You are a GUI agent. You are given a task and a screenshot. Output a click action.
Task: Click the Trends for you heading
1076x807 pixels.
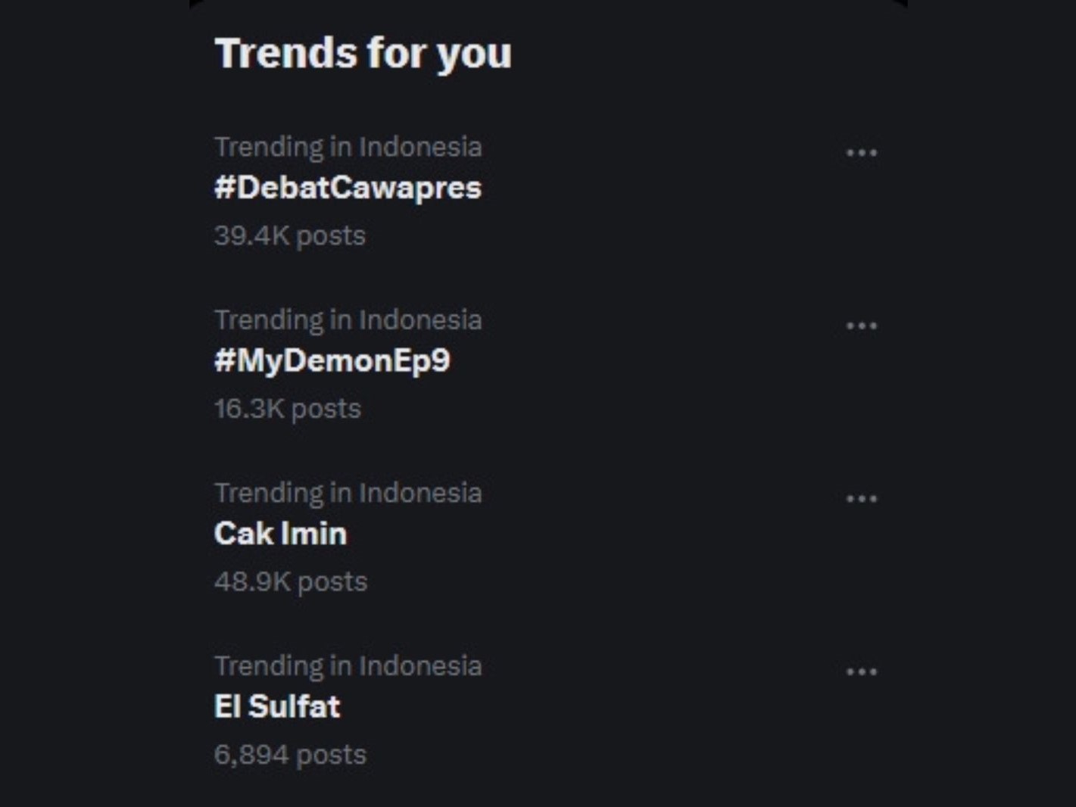[363, 52]
